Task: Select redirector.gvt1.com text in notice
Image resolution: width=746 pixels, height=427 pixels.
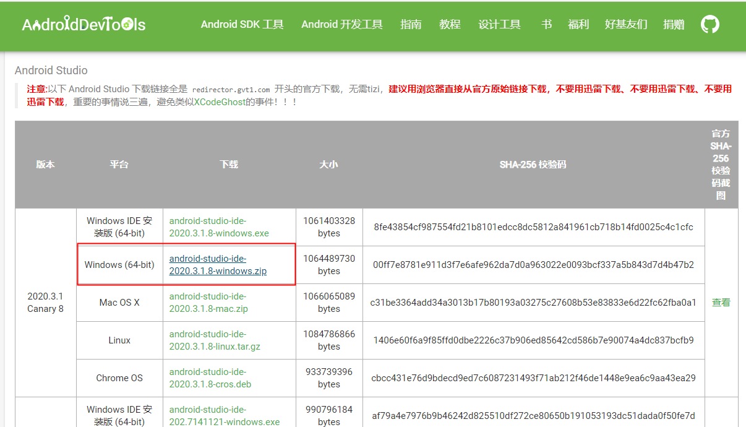Action: click(231, 89)
